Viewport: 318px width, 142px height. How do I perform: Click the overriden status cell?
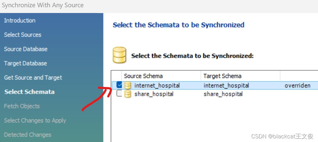[297, 86]
